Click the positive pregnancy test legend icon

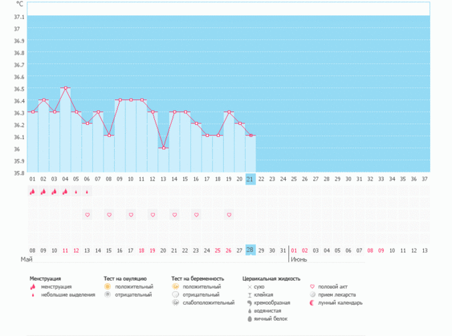[x=175, y=287]
